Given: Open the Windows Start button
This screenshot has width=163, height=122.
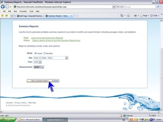Looking at the screenshot, I should [7, 120].
